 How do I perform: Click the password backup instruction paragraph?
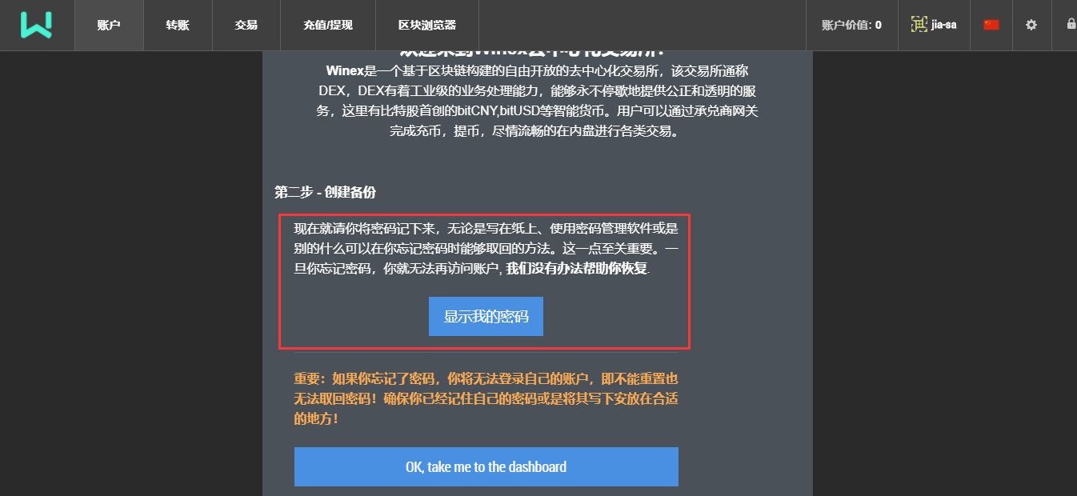[x=486, y=248]
